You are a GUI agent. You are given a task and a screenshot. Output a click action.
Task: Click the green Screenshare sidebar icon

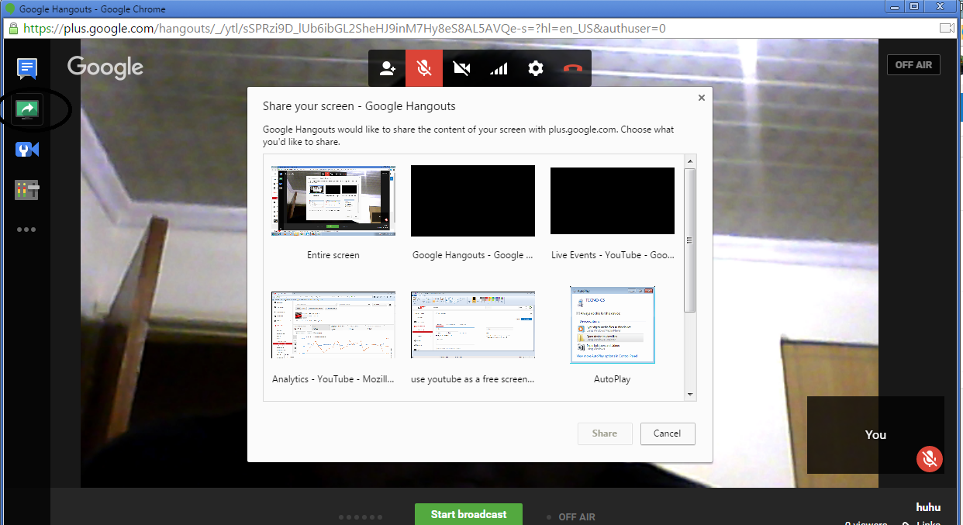tap(28, 109)
